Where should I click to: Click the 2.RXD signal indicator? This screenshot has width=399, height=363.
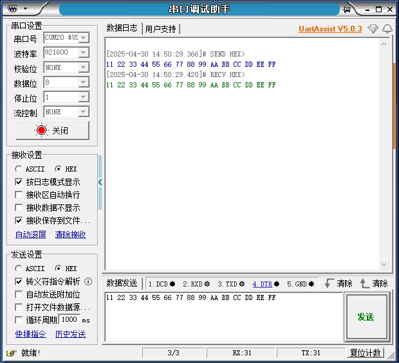pyautogui.click(x=196, y=284)
